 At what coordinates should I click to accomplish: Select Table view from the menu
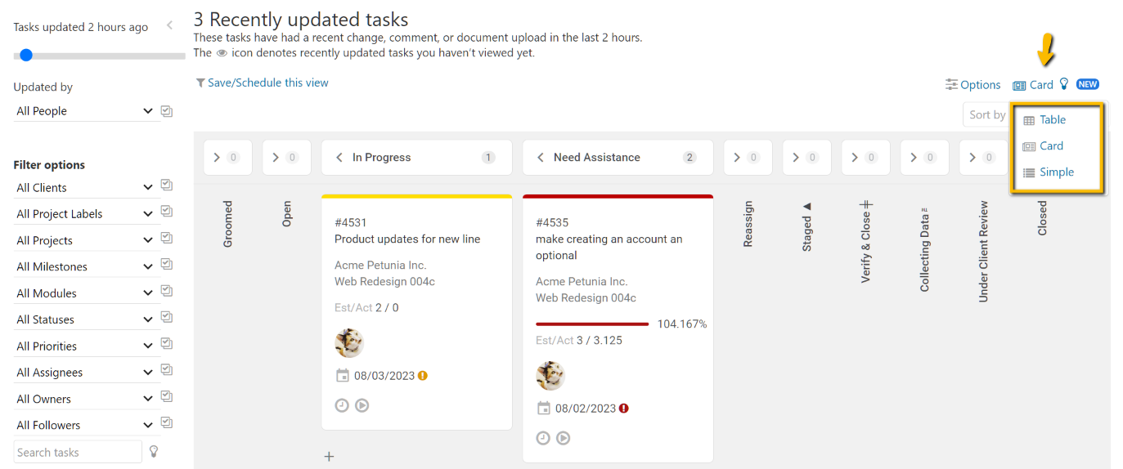[x=1052, y=120]
